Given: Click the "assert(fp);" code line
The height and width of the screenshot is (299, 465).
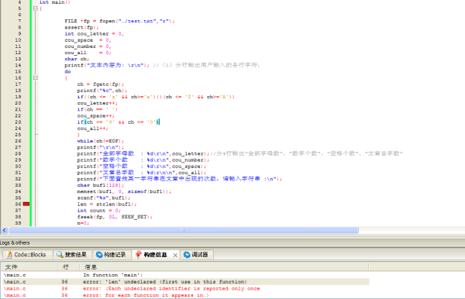Looking at the screenshot, I should pos(81,28).
